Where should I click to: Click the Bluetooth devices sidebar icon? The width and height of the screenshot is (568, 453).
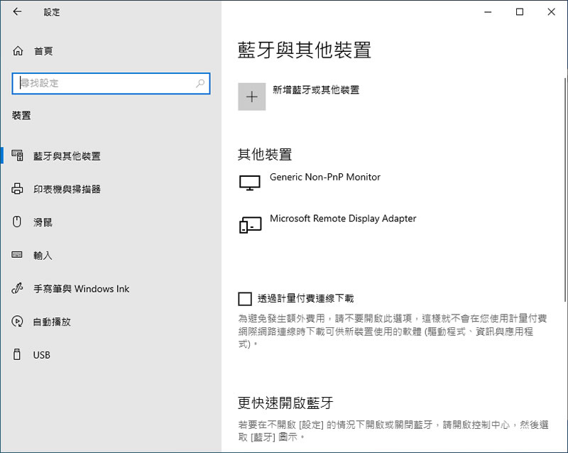click(x=17, y=155)
